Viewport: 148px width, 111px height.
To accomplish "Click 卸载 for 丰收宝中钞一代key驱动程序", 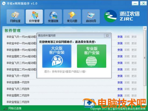I will [x=127, y=43].
